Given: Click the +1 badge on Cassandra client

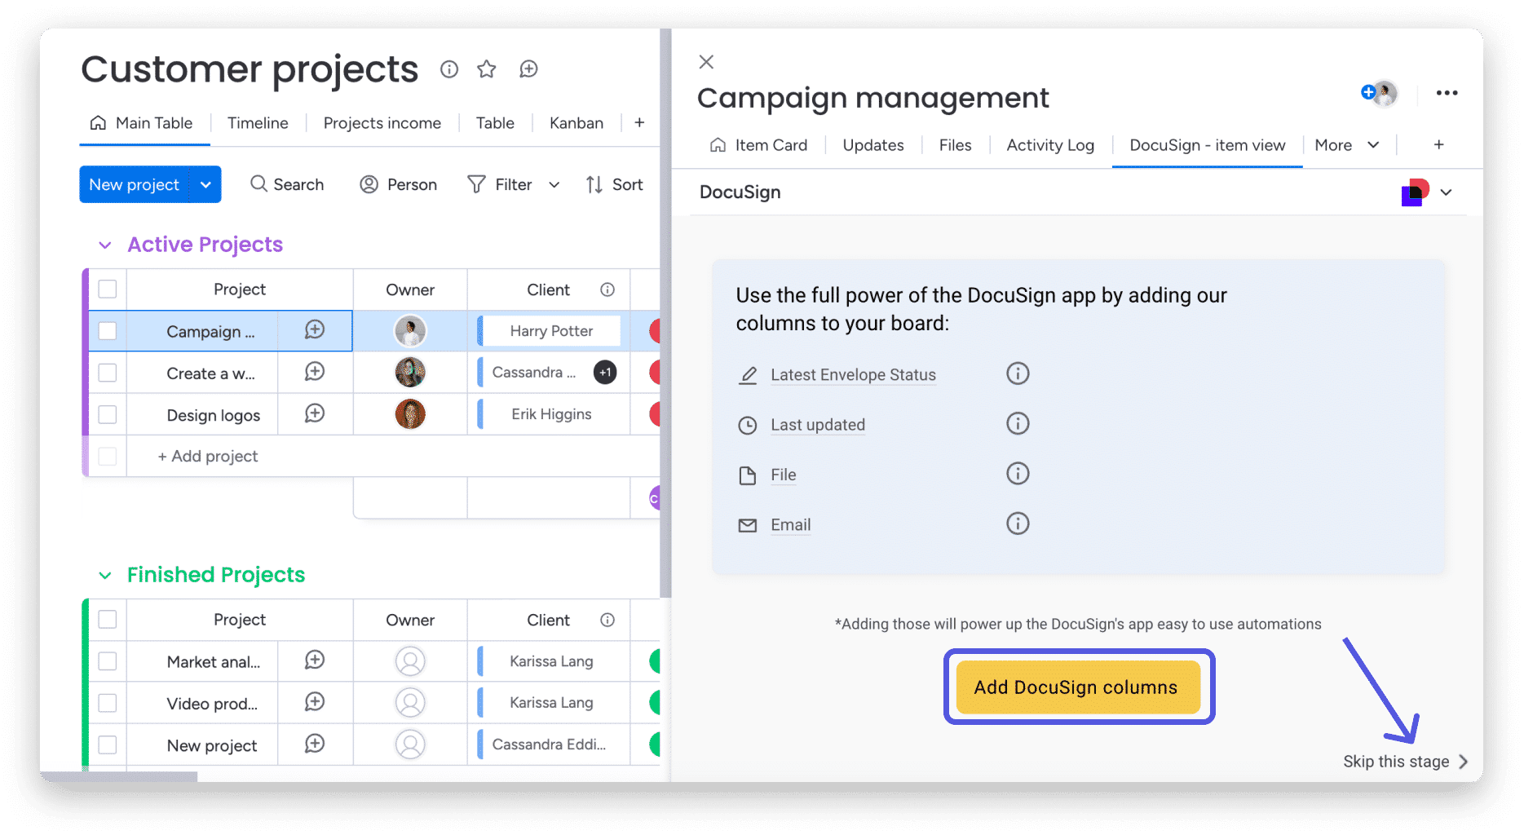Looking at the screenshot, I should (x=605, y=372).
